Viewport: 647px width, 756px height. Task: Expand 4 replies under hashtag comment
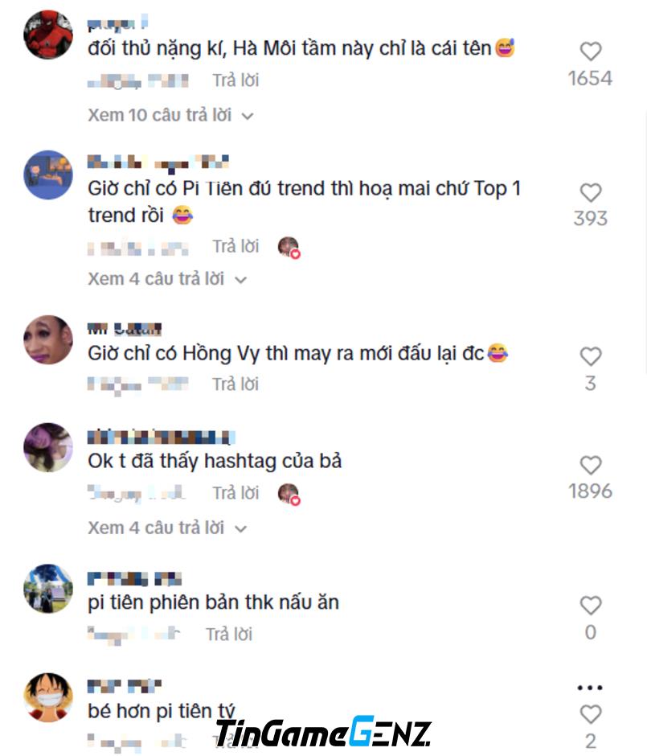(x=166, y=528)
